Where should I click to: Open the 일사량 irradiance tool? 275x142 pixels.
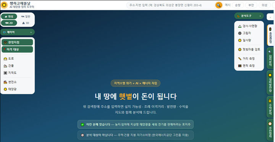[249, 40]
